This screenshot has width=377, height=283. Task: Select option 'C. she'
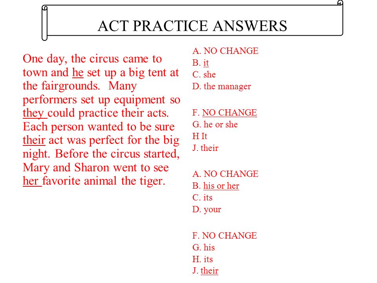pos(204,75)
